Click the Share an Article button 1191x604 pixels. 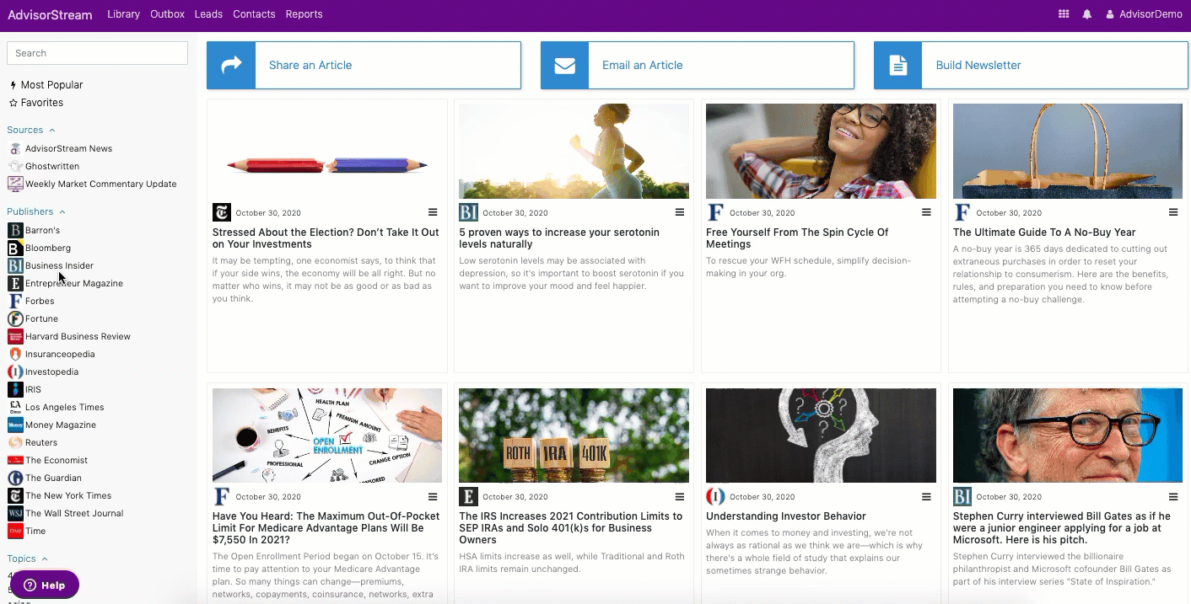pos(364,66)
